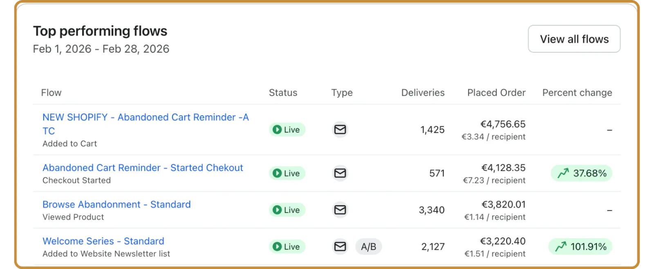Click Live badge on Started Chekout flow
Screen dimensions: 654x269
click(x=287, y=173)
